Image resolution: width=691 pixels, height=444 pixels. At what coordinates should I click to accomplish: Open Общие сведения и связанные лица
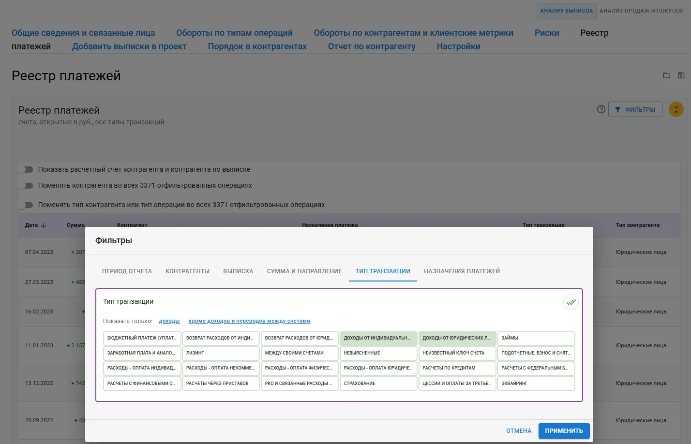[x=83, y=33]
